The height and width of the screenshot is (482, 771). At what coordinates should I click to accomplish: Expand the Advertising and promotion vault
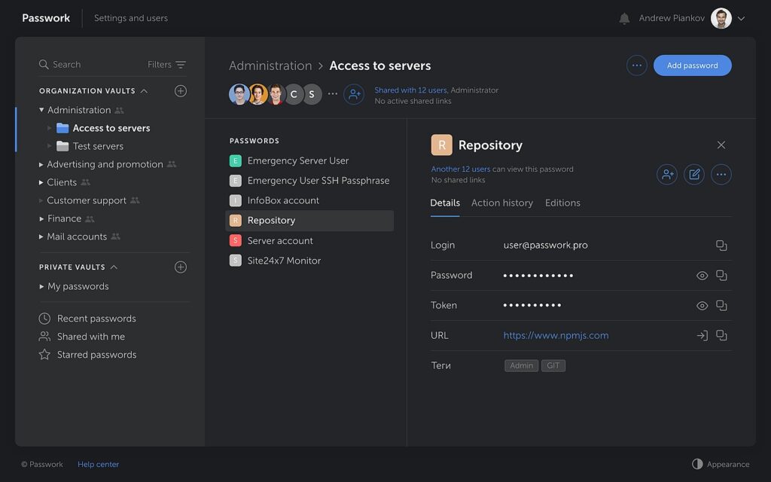[x=41, y=164]
